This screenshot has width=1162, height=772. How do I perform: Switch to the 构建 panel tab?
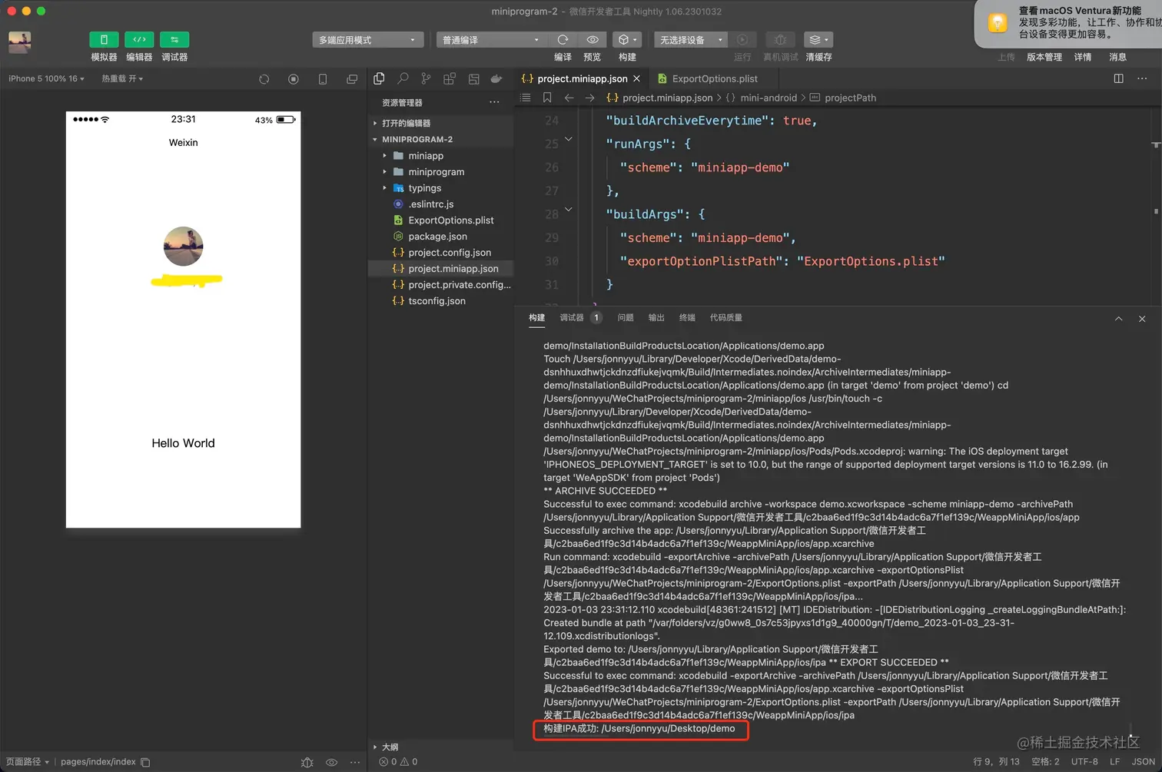[536, 318]
